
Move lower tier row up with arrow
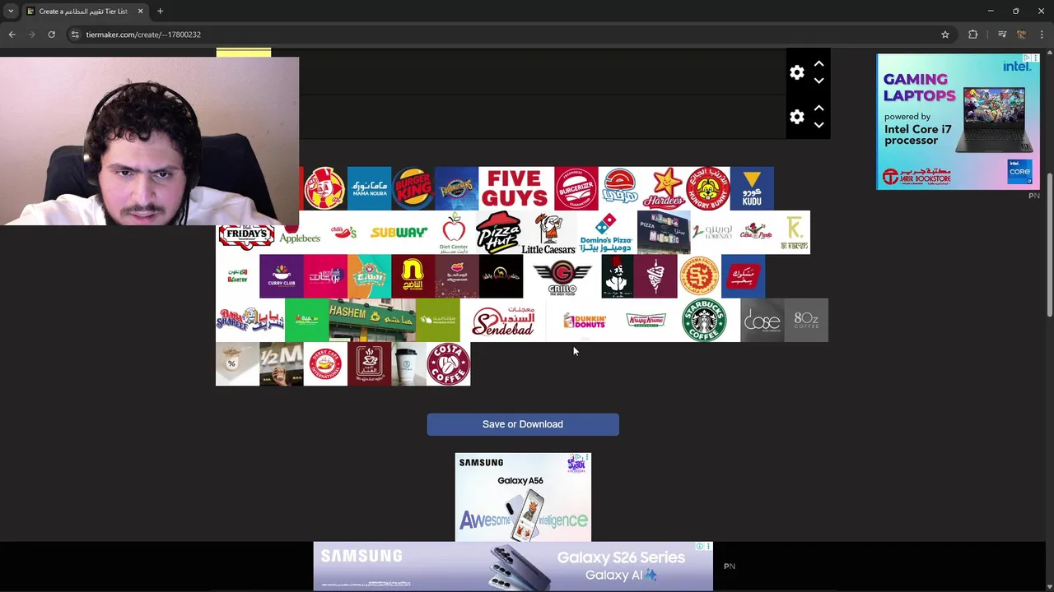pyautogui.click(x=818, y=108)
